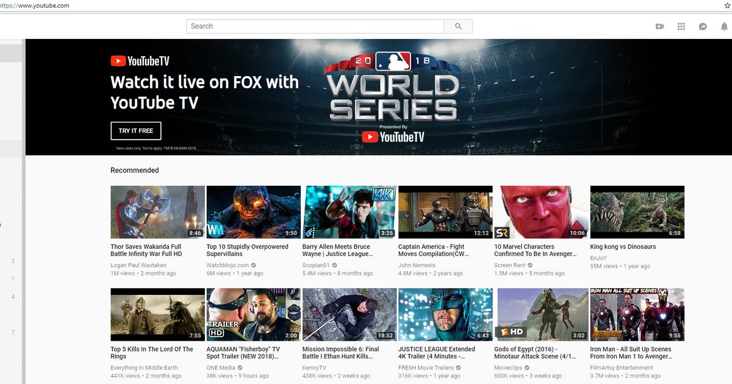Click title '10 Marvel Characters Confirmed'

(535, 251)
